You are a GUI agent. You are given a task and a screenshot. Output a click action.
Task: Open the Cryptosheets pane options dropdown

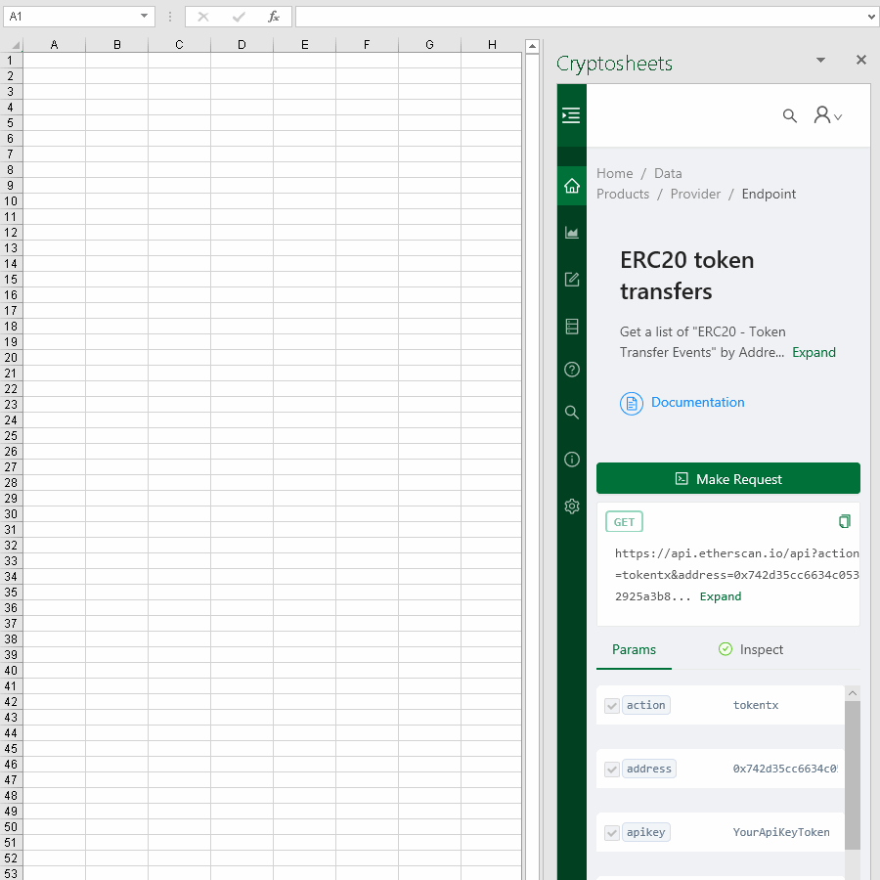point(820,60)
